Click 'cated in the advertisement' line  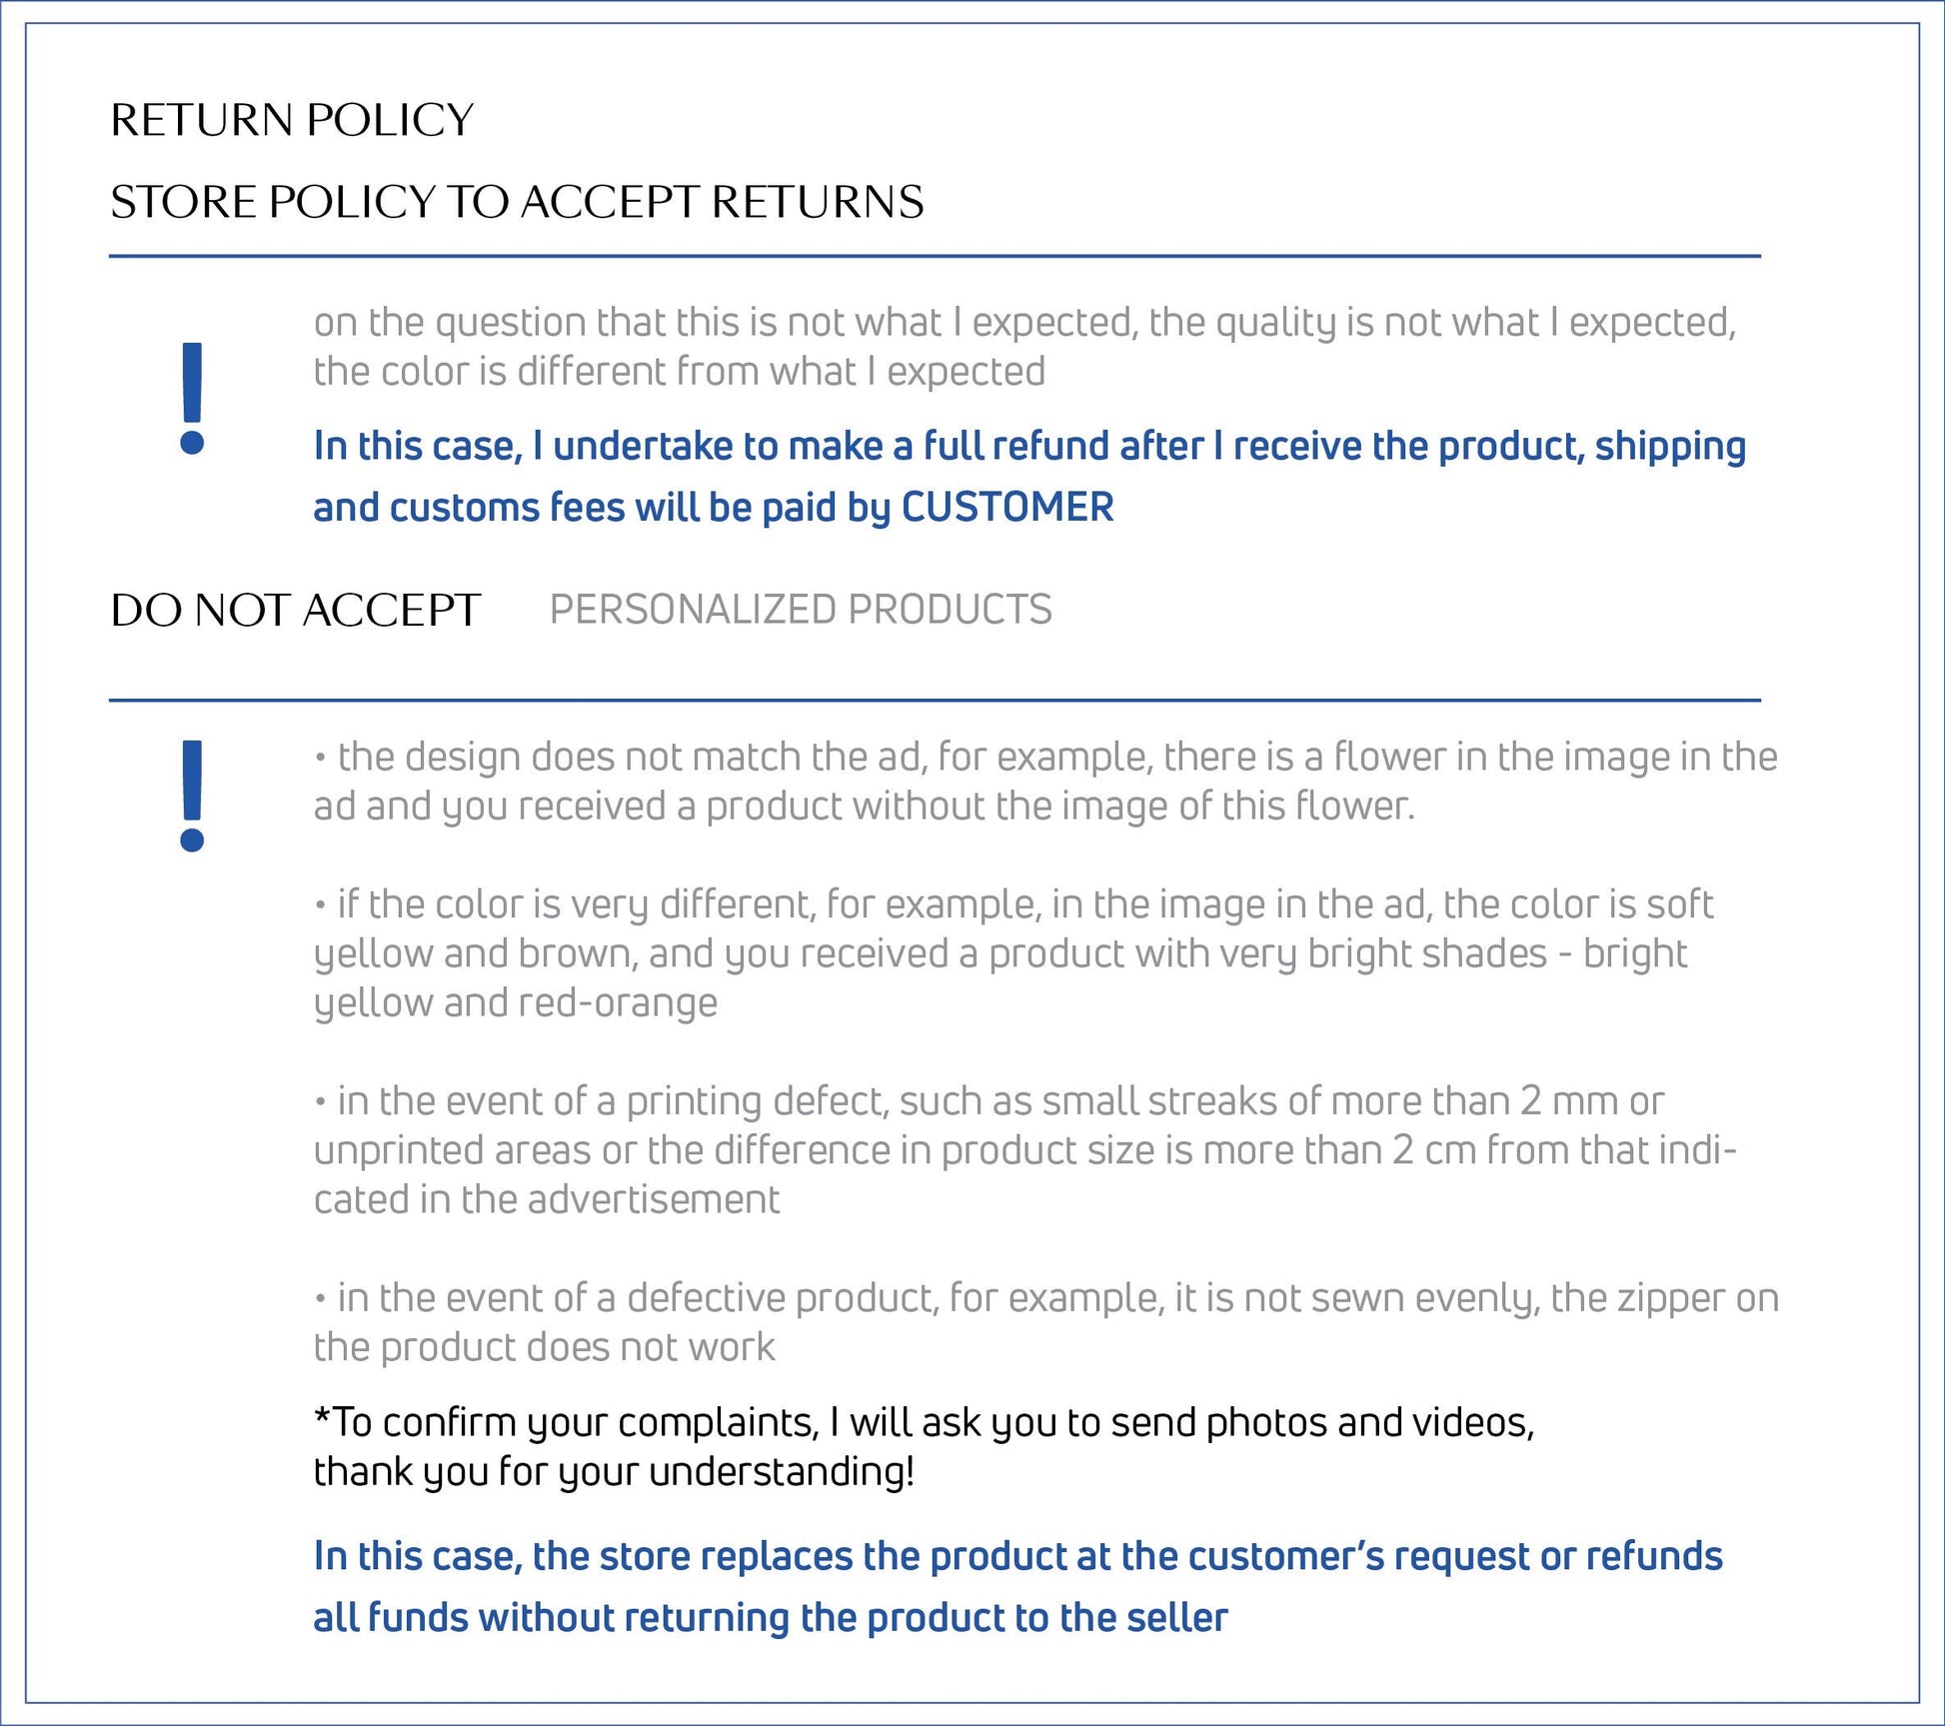point(547,1199)
